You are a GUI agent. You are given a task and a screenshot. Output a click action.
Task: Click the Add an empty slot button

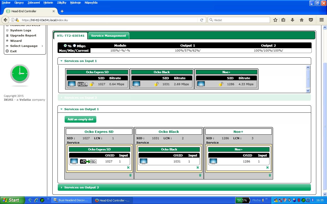point(80,119)
